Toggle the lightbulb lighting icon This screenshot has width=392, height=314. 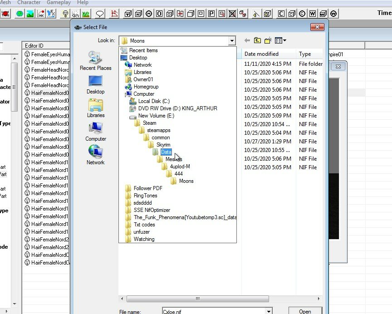65,14
